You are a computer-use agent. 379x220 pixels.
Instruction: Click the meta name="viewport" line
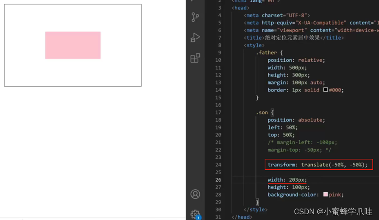311,30
